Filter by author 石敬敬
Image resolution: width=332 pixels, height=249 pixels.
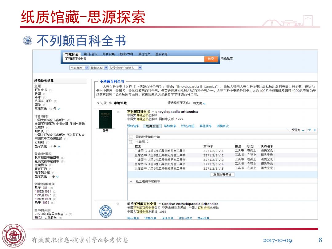click(x=42, y=143)
